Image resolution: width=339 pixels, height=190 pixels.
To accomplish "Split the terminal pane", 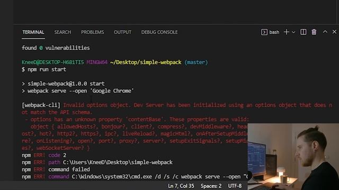I will tap(304, 32).
